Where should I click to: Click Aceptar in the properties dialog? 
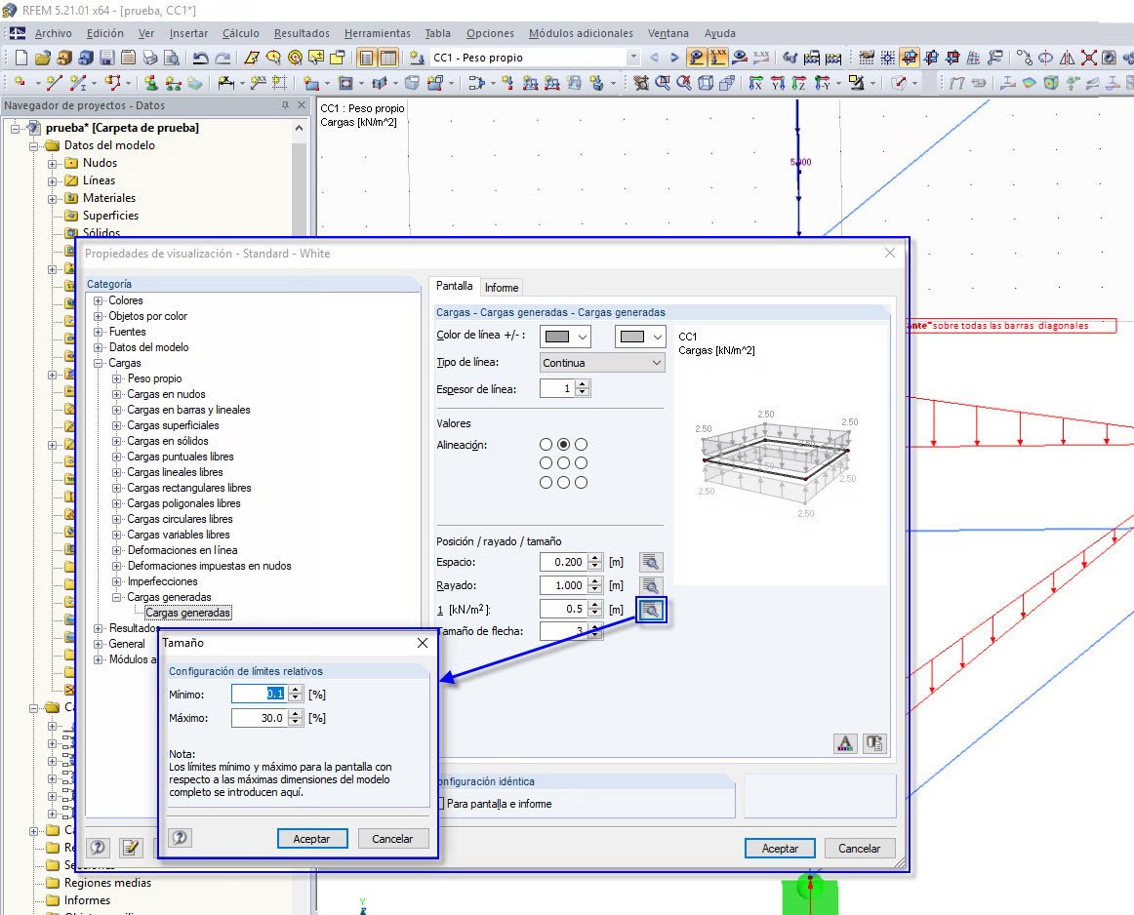click(x=780, y=849)
